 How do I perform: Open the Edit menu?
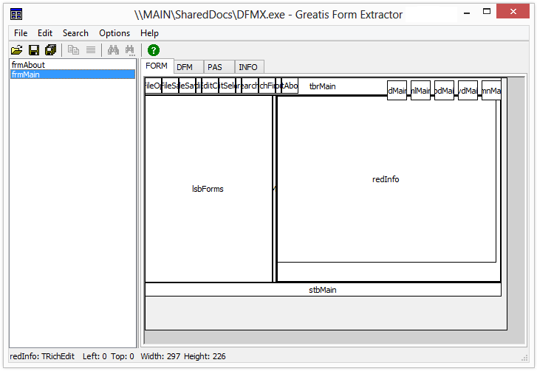tap(45, 33)
